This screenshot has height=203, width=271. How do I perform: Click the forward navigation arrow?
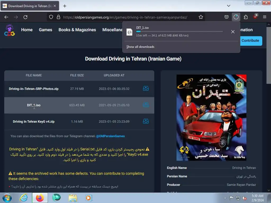click(x=16, y=17)
